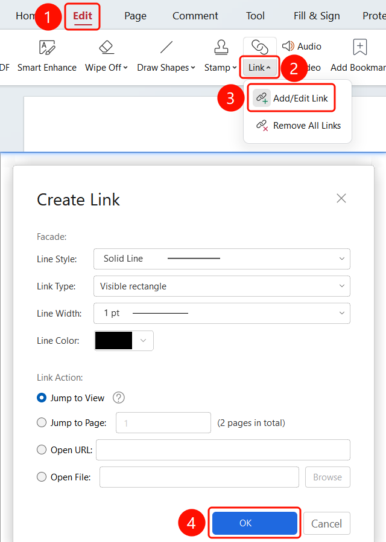
Task: Open the Link Type dropdown
Action: click(222, 286)
